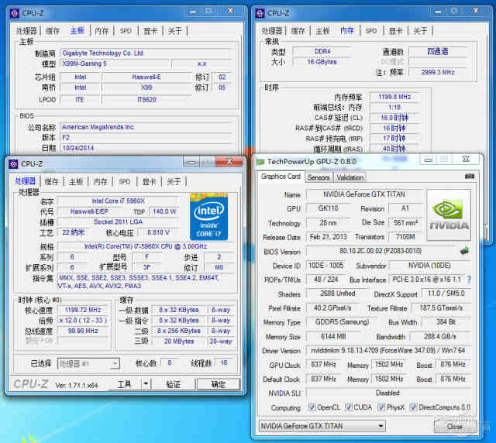This screenshot has height=443, width=496.
Task: Click the Memory Size value 6144 MB
Action: coord(333,336)
